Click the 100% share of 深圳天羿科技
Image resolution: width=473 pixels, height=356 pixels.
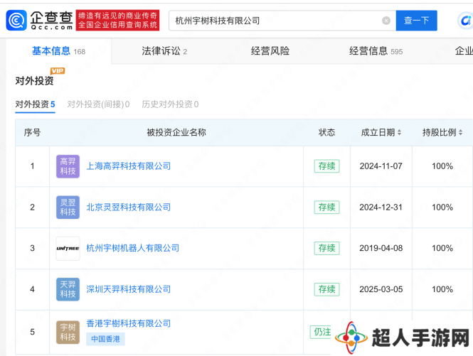tap(442, 289)
